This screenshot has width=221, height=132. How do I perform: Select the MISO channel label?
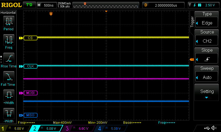[x=30, y=115]
